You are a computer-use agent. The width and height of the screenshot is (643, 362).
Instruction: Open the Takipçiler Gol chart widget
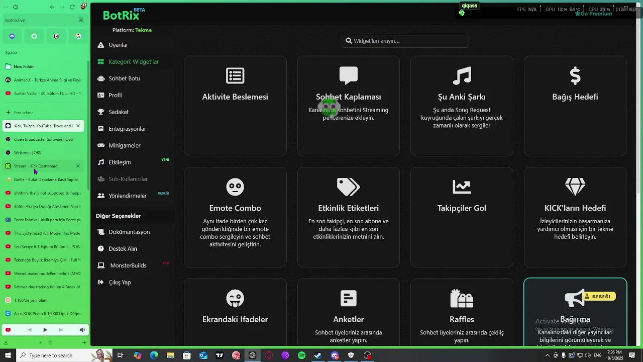click(462, 217)
